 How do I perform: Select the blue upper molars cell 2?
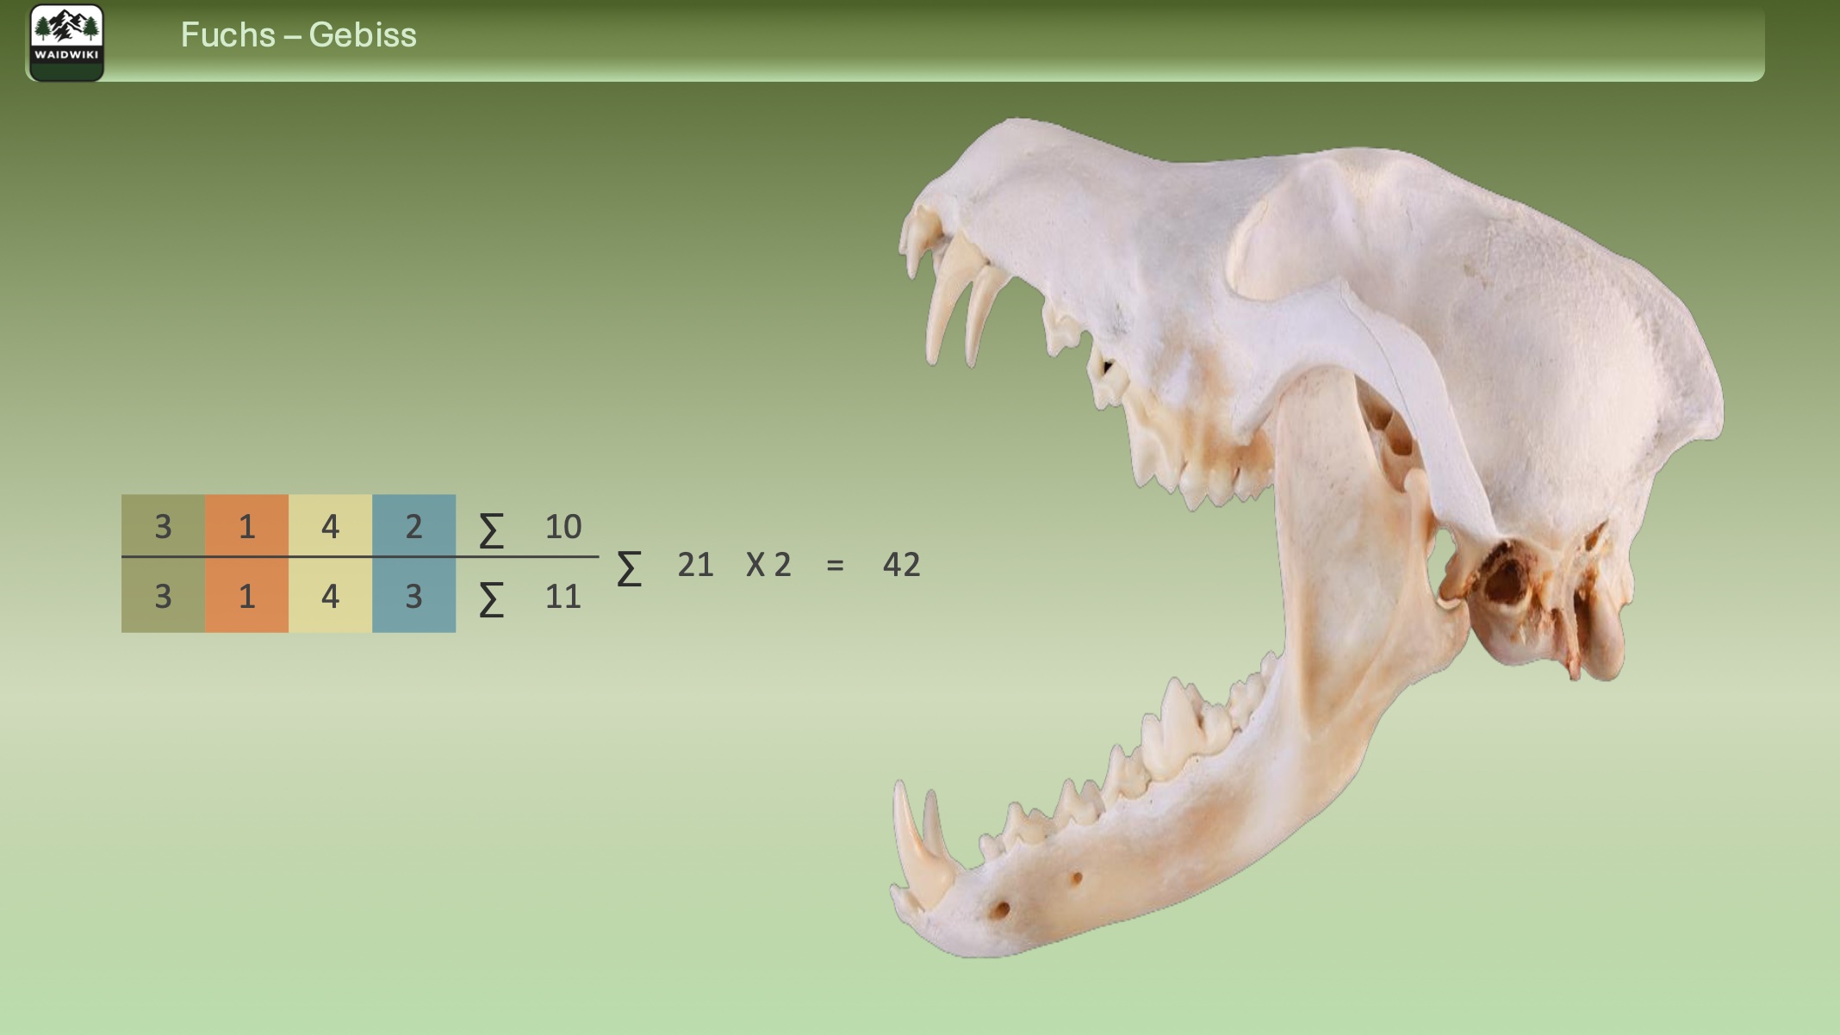(413, 525)
